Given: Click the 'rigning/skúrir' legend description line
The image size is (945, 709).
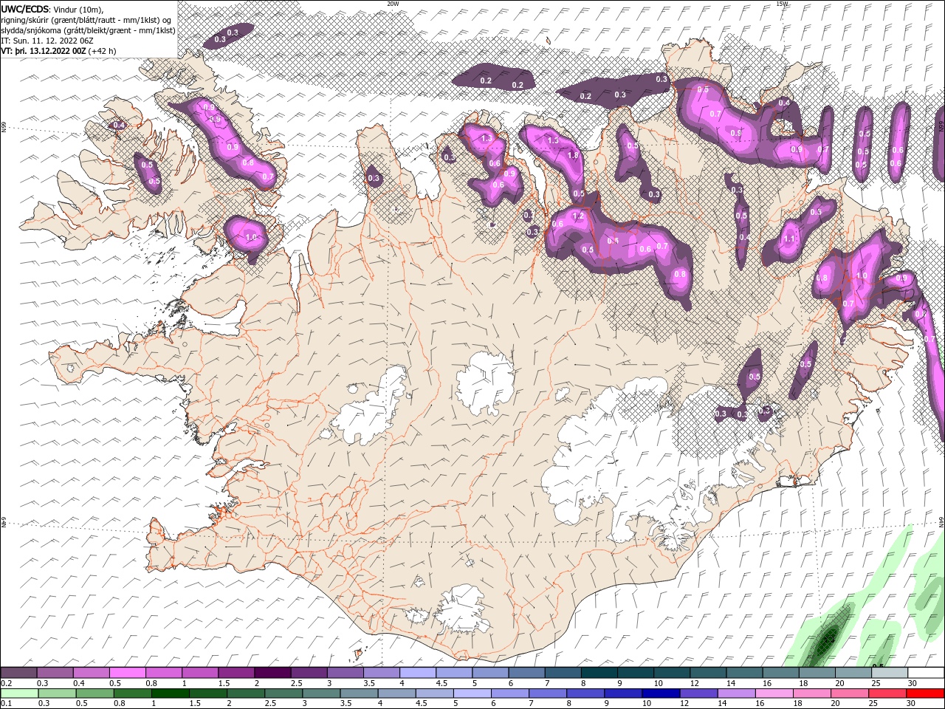Looking at the screenshot, I should 86,20.
